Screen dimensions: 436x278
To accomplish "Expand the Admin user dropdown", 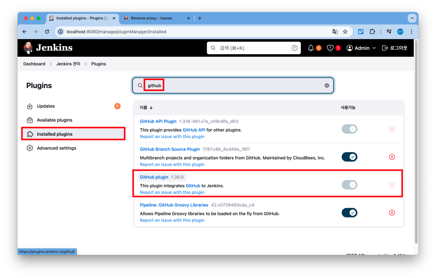I will (361, 48).
